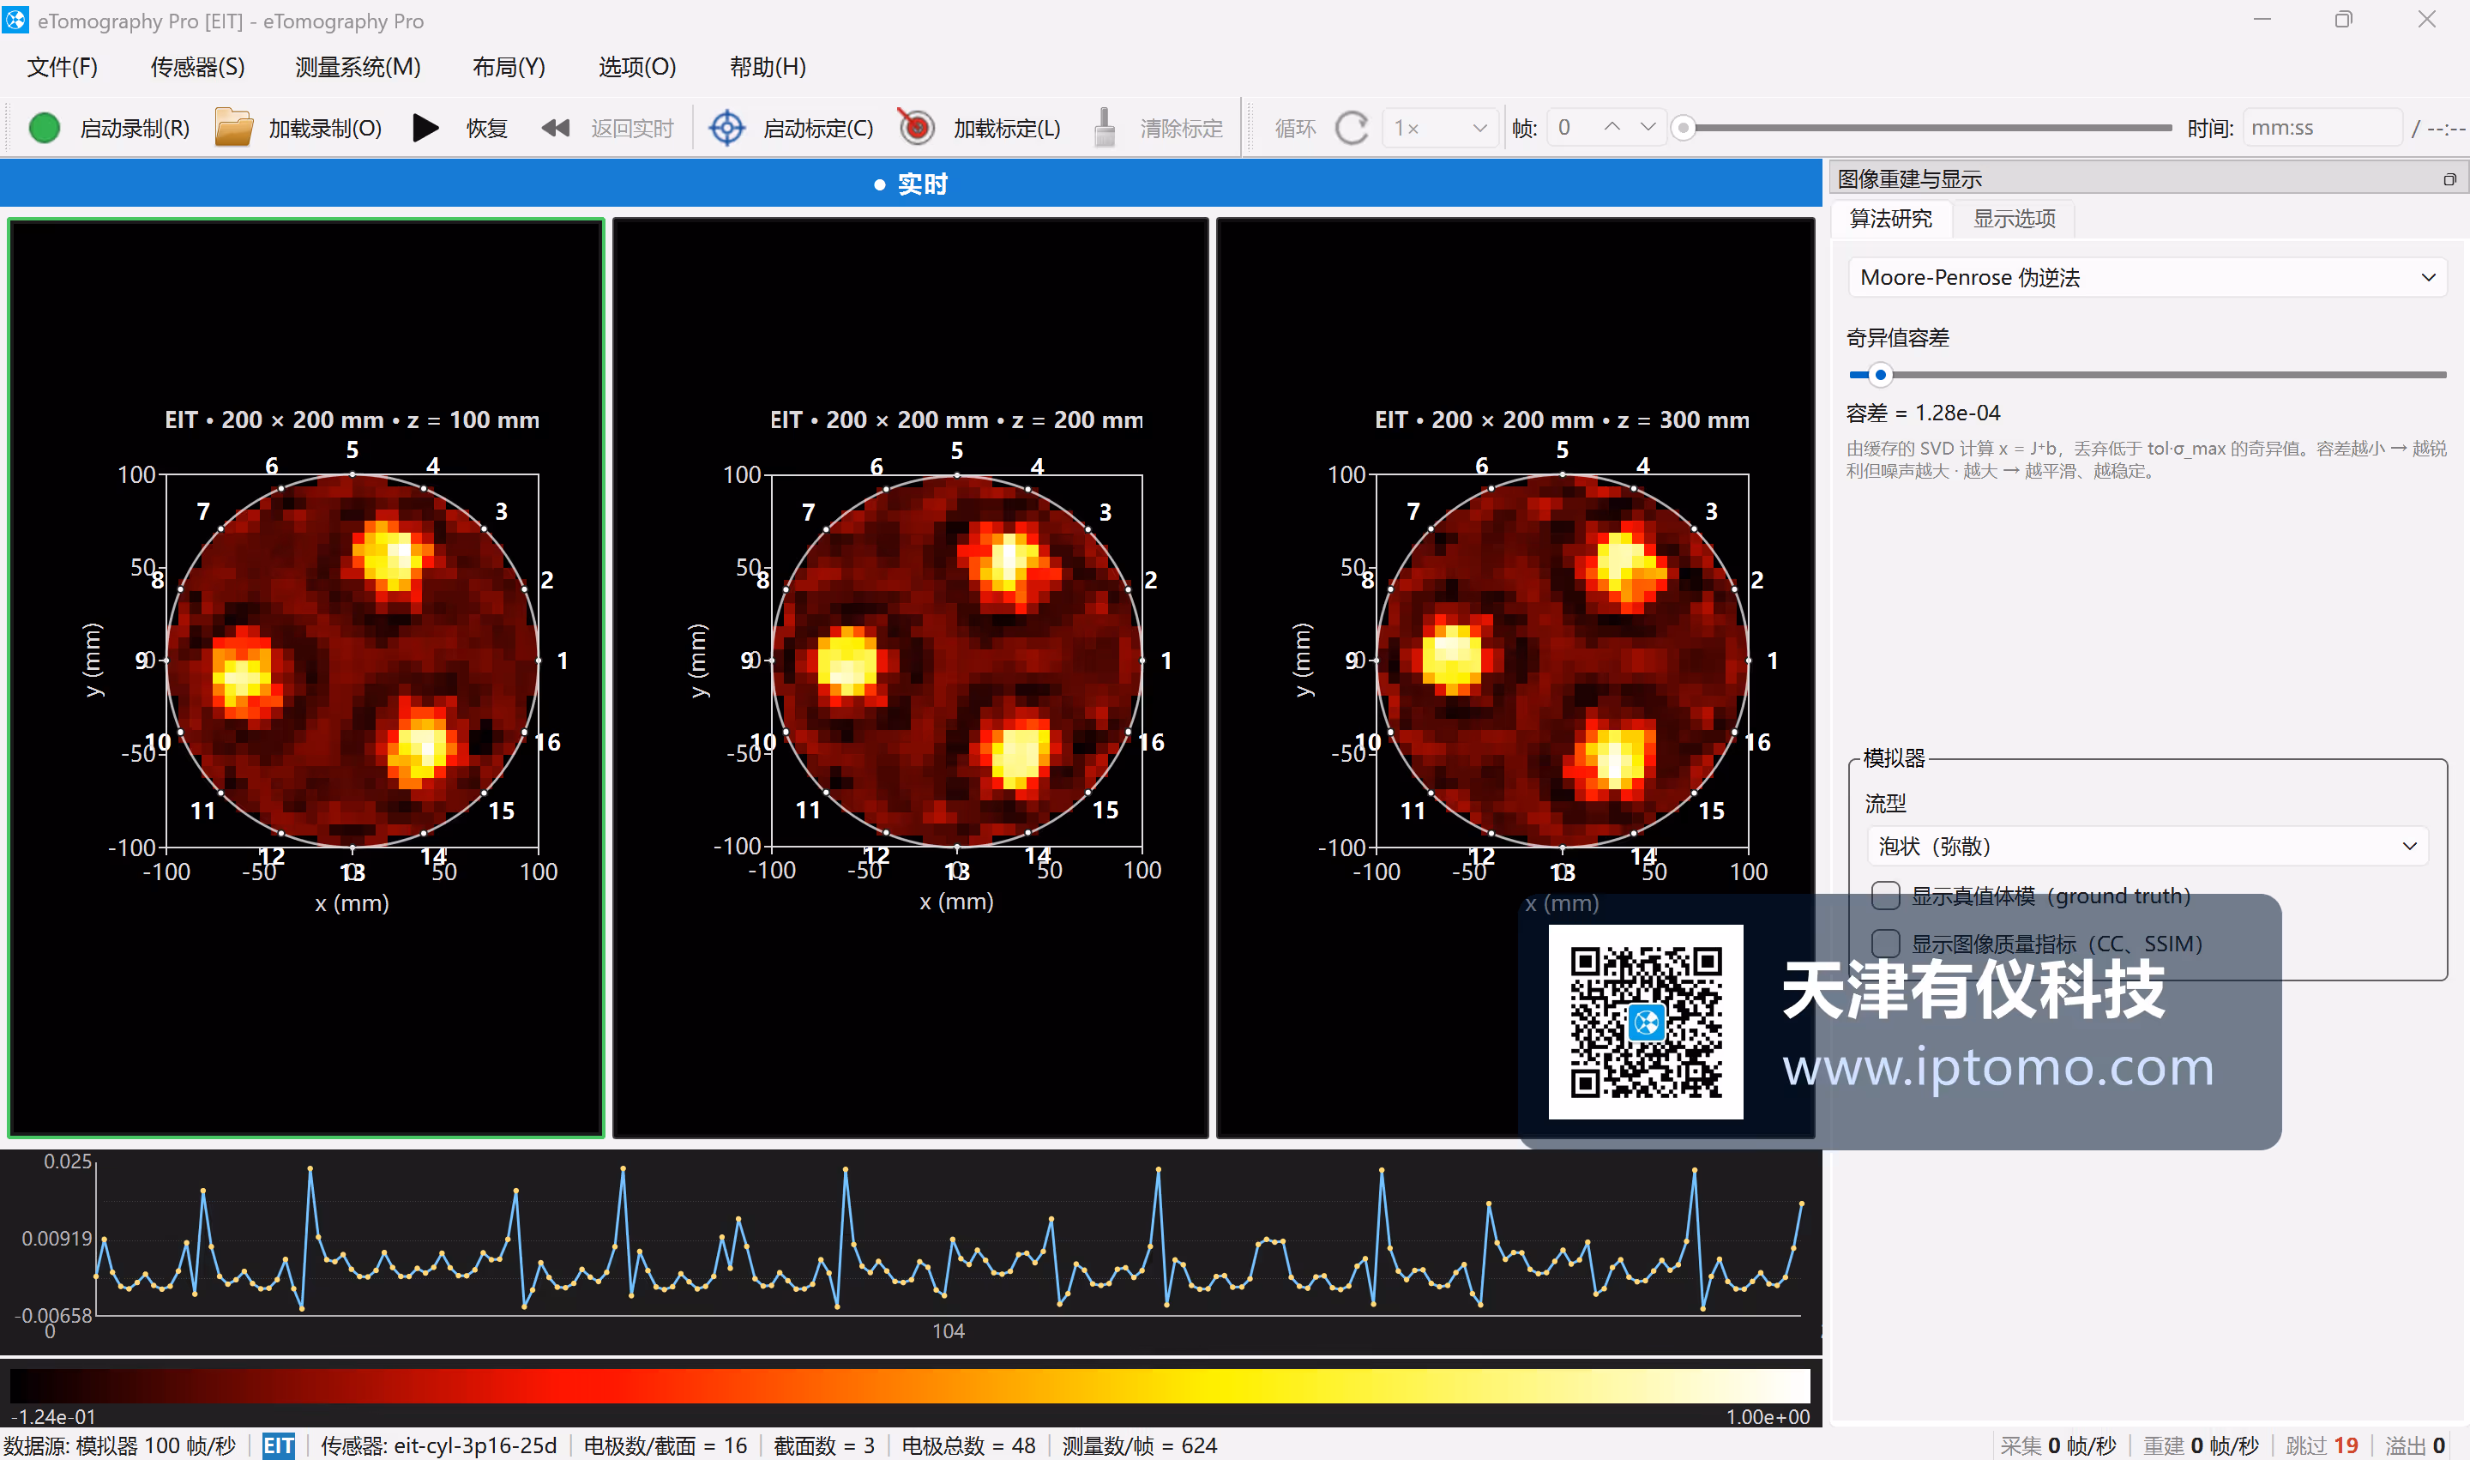The image size is (2470, 1460).
Task: Click the 数据源: 模拟器 100 帧/秒 text
Action: 119,1445
